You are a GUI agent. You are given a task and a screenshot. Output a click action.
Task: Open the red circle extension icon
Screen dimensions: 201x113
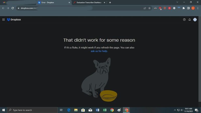[169, 8]
